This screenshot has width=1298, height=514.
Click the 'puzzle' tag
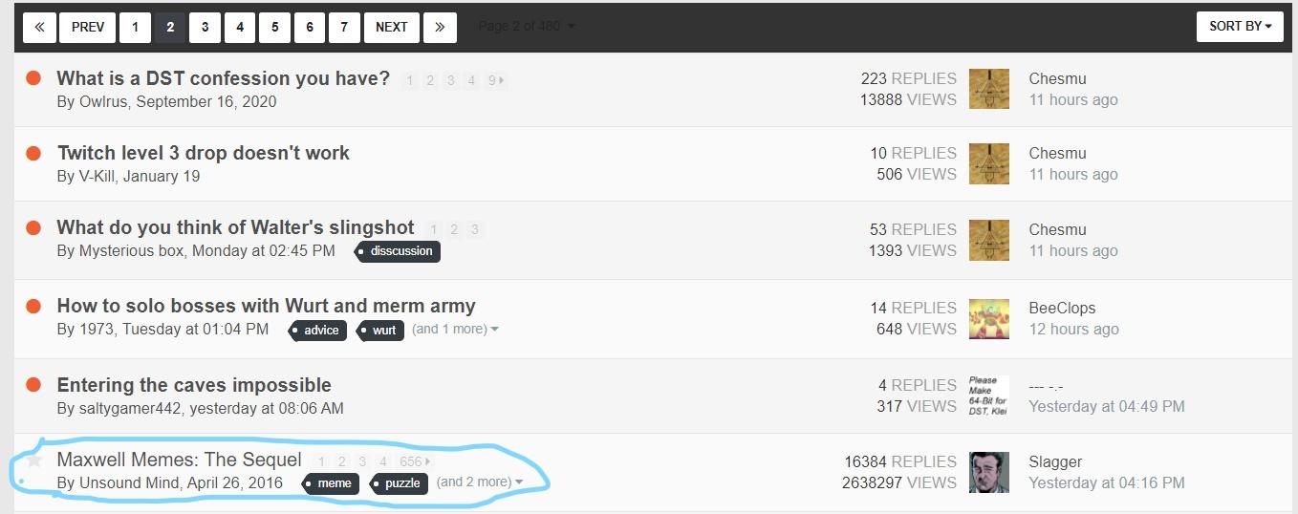click(399, 483)
